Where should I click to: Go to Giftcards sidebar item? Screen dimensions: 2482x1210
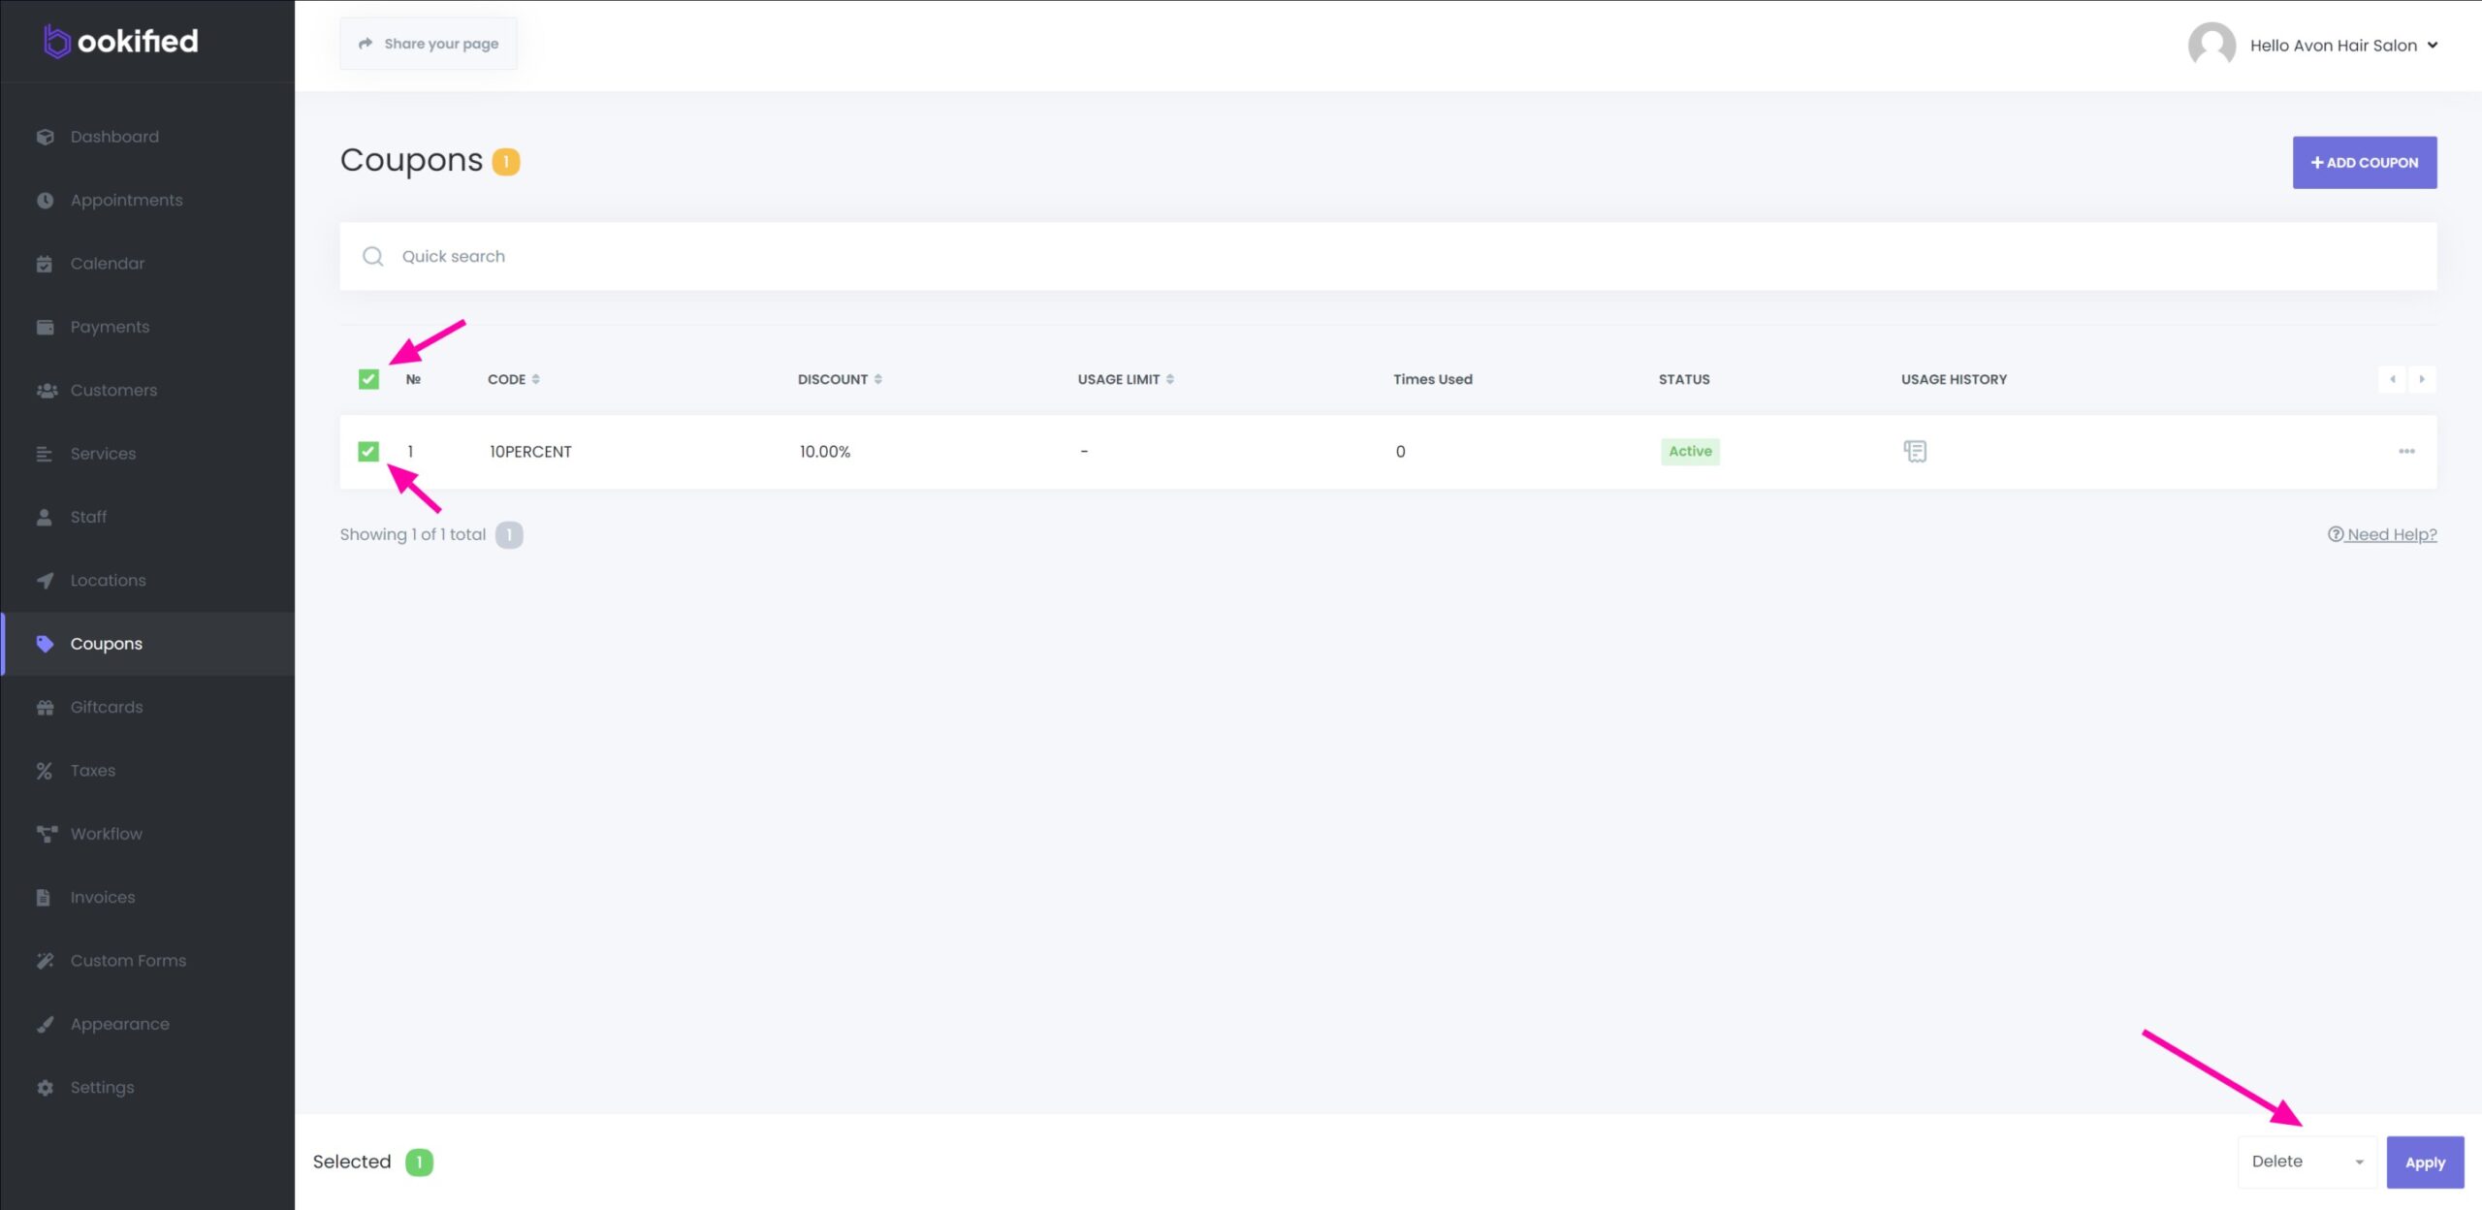pyautogui.click(x=107, y=707)
